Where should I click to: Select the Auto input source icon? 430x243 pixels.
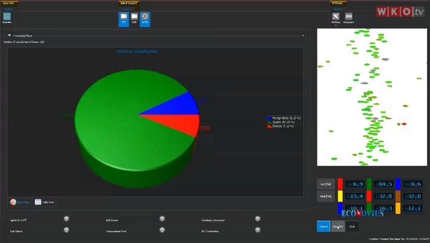click(x=145, y=19)
